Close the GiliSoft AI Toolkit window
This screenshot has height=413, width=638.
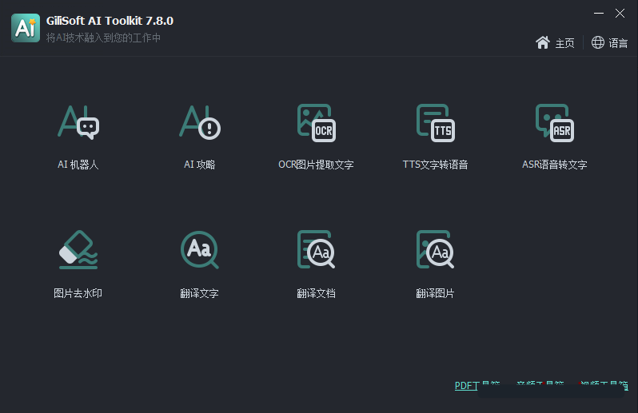point(620,14)
